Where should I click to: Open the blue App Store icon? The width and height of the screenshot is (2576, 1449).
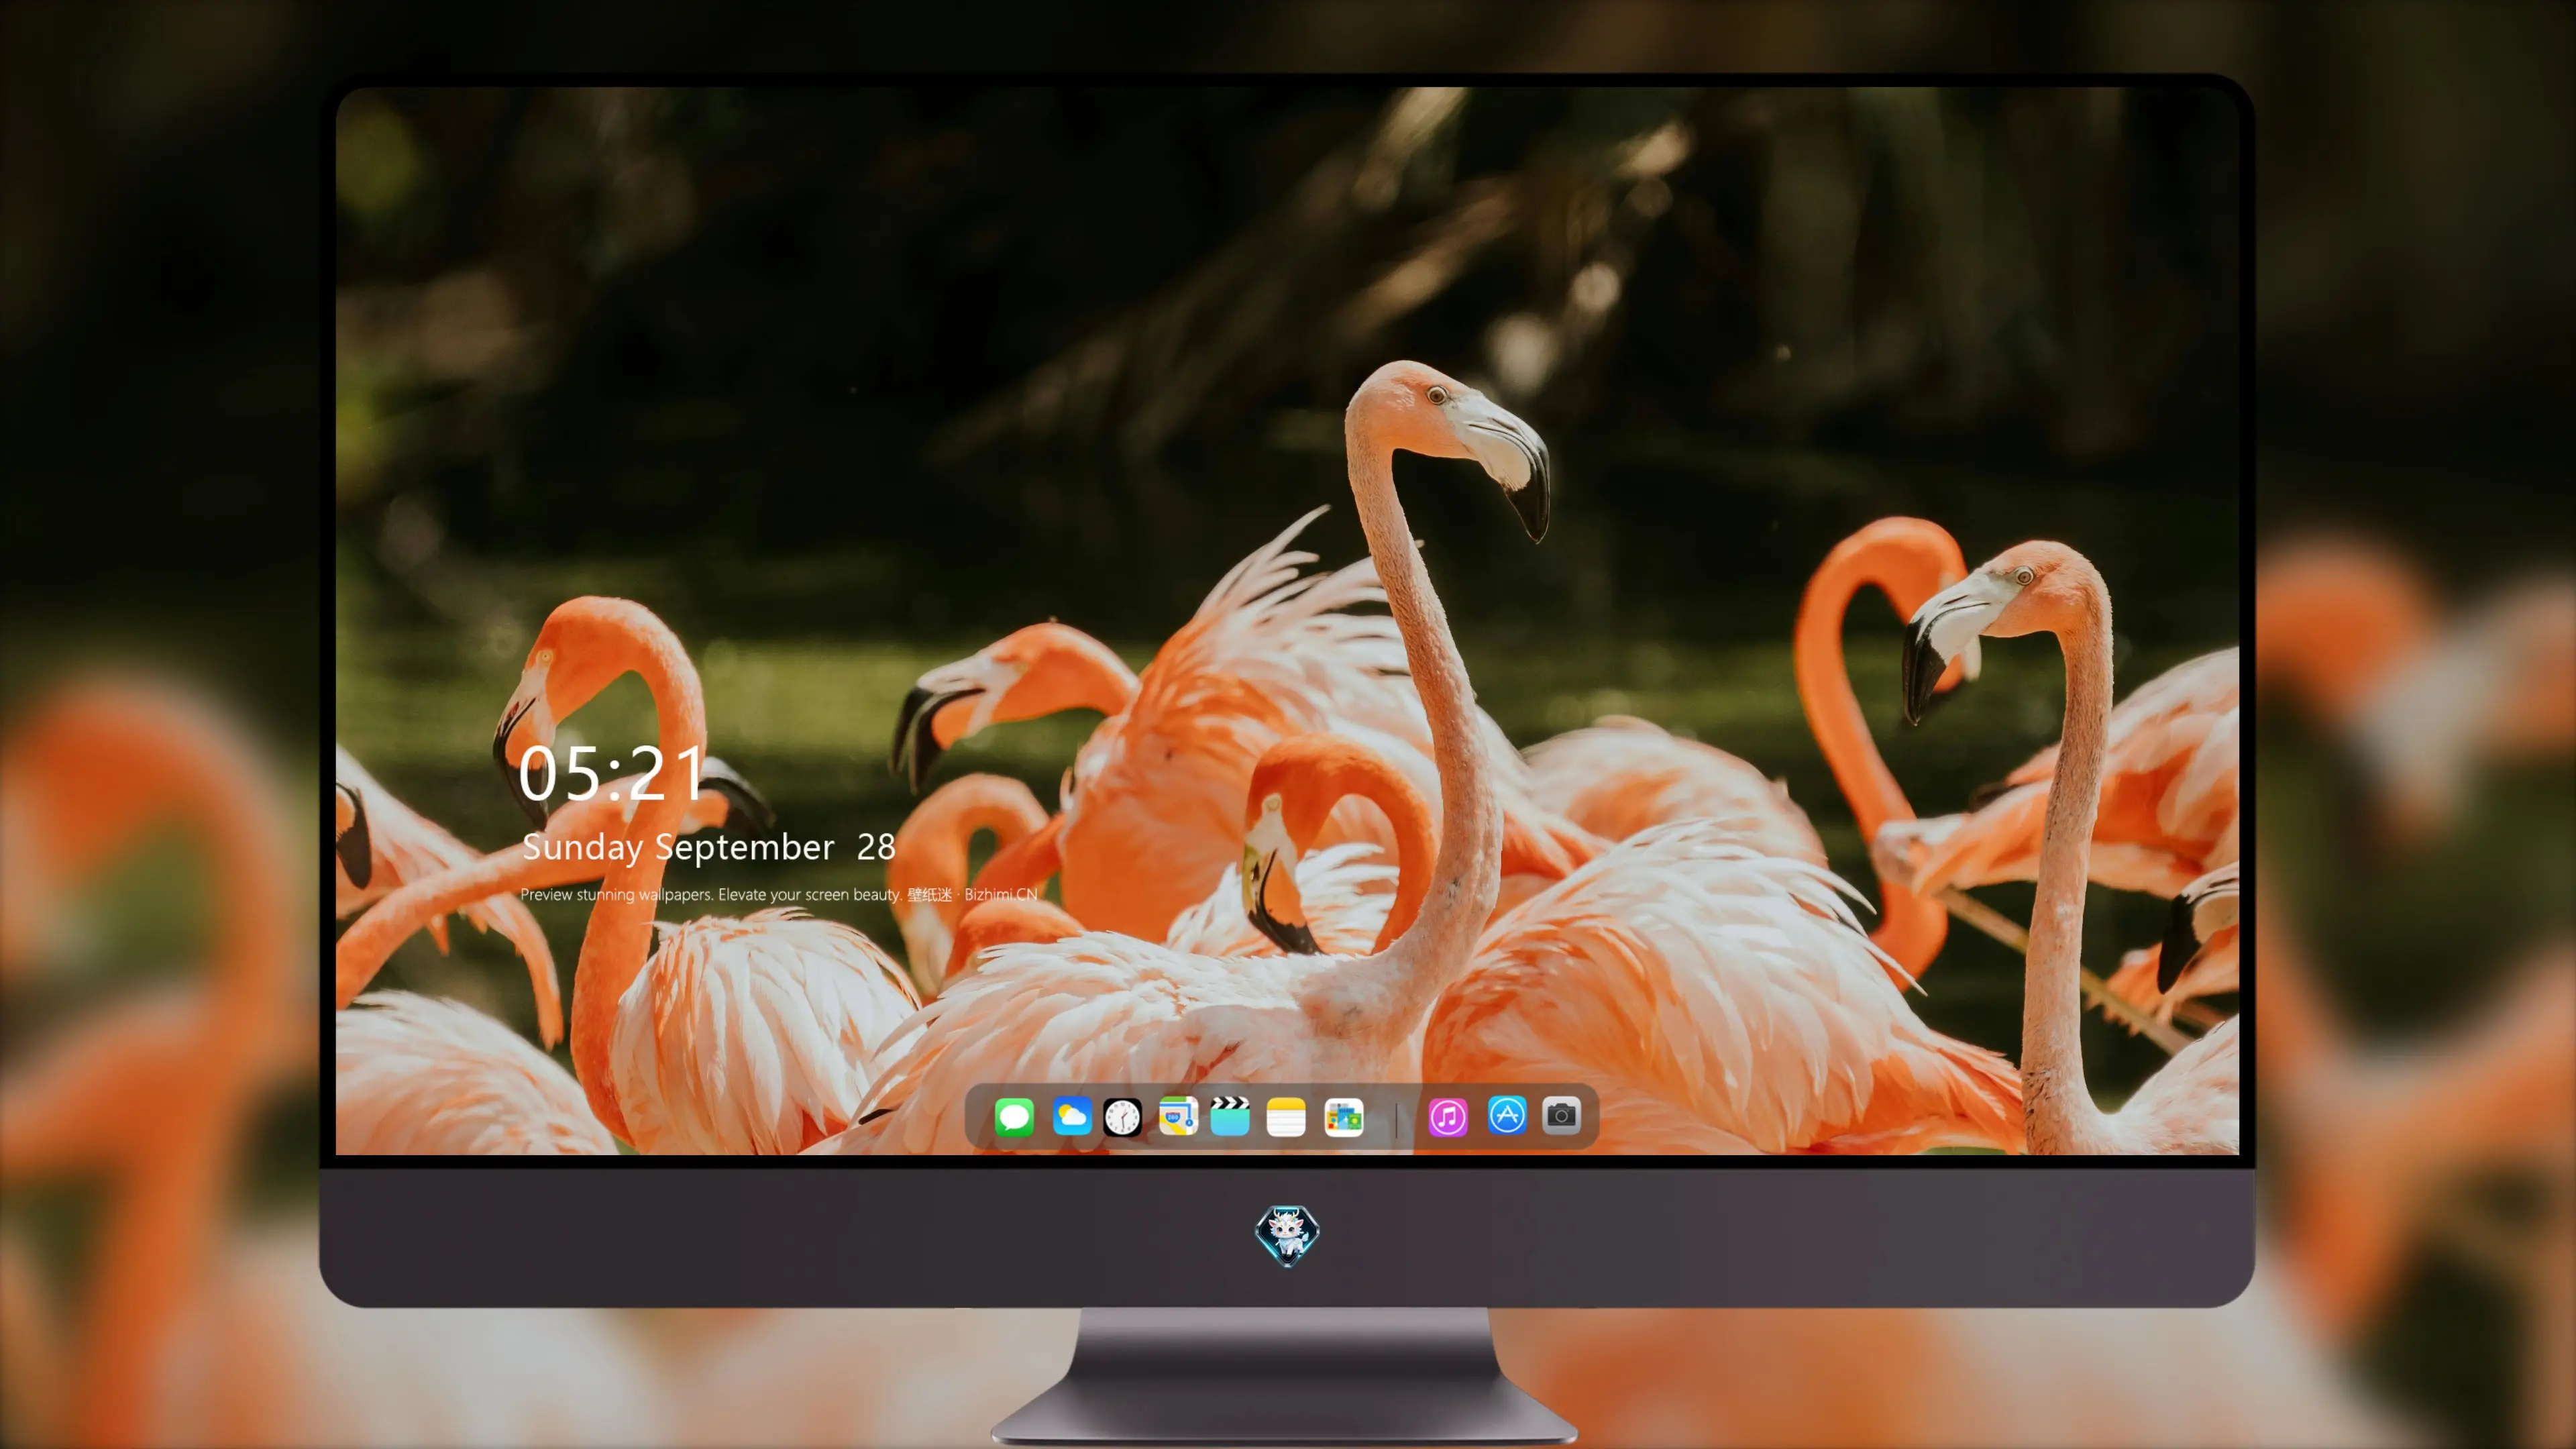point(1507,1115)
